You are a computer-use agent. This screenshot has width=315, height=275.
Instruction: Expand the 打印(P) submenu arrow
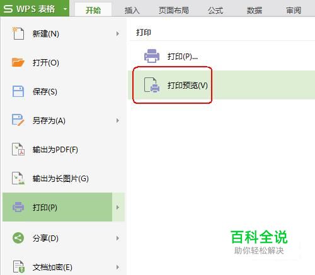(x=118, y=207)
